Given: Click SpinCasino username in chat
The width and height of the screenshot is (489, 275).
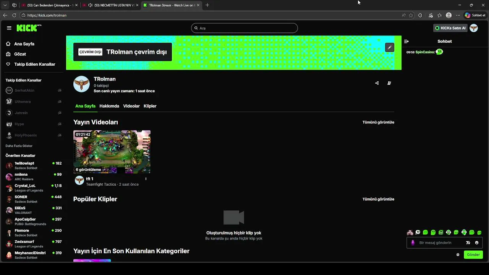Looking at the screenshot, I should (x=425, y=52).
